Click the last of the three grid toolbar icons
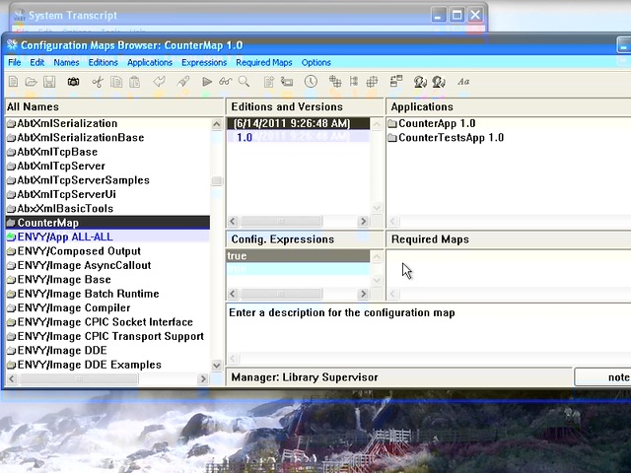Screen dimensions: 631x473 pyautogui.click(x=372, y=82)
